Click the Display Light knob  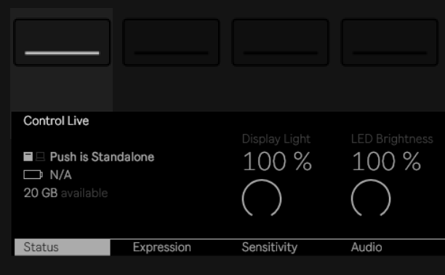click(262, 198)
